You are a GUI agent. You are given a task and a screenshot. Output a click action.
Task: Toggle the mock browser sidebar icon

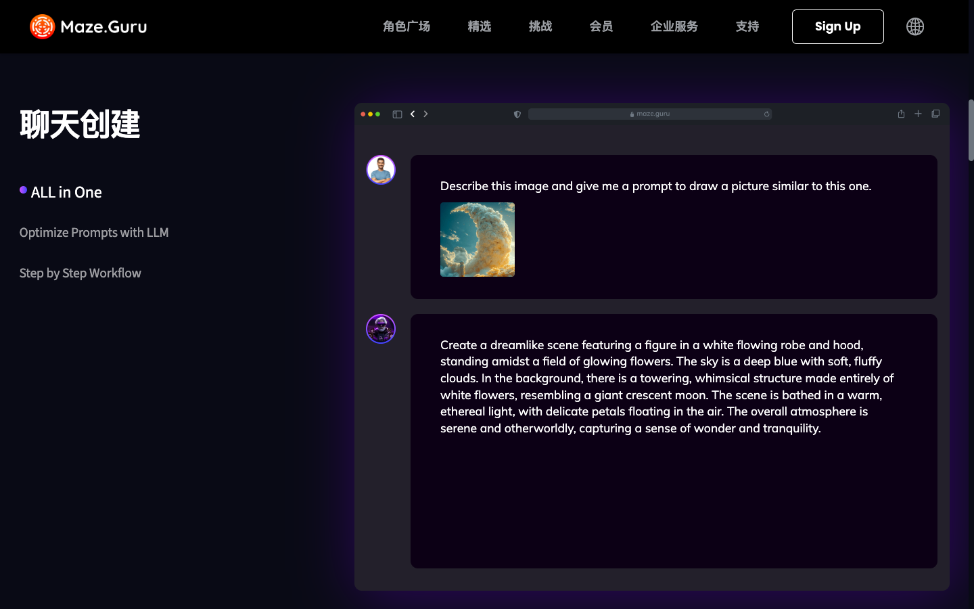397,114
